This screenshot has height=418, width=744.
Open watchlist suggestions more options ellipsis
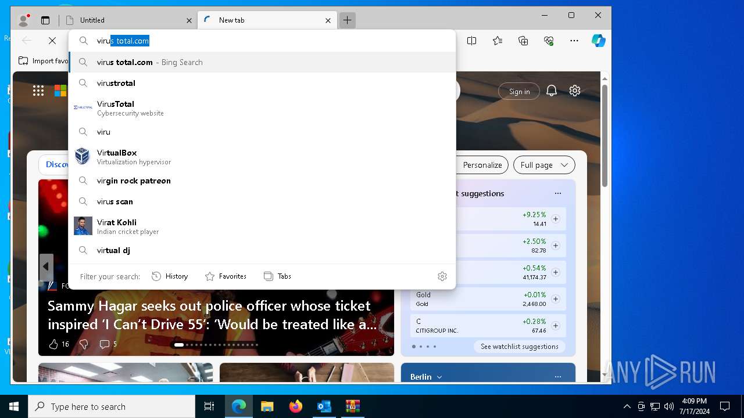[x=558, y=193]
